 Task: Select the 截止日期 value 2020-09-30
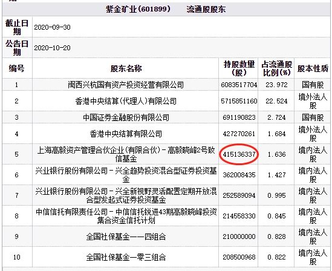tap(52, 27)
